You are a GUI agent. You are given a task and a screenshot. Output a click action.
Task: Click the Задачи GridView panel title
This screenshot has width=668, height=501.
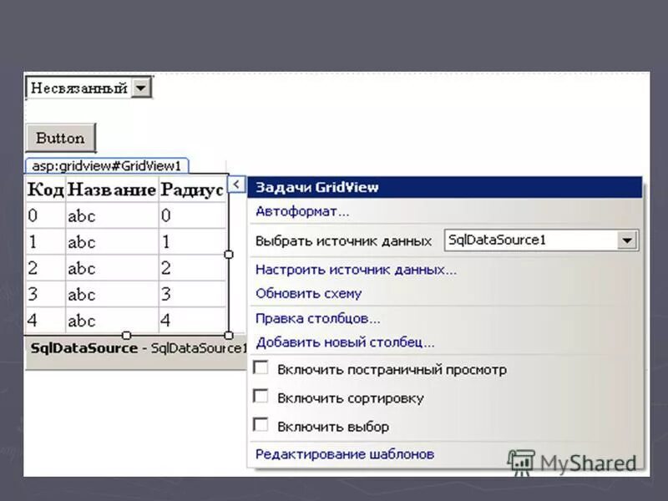pyautogui.click(x=316, y=187)
